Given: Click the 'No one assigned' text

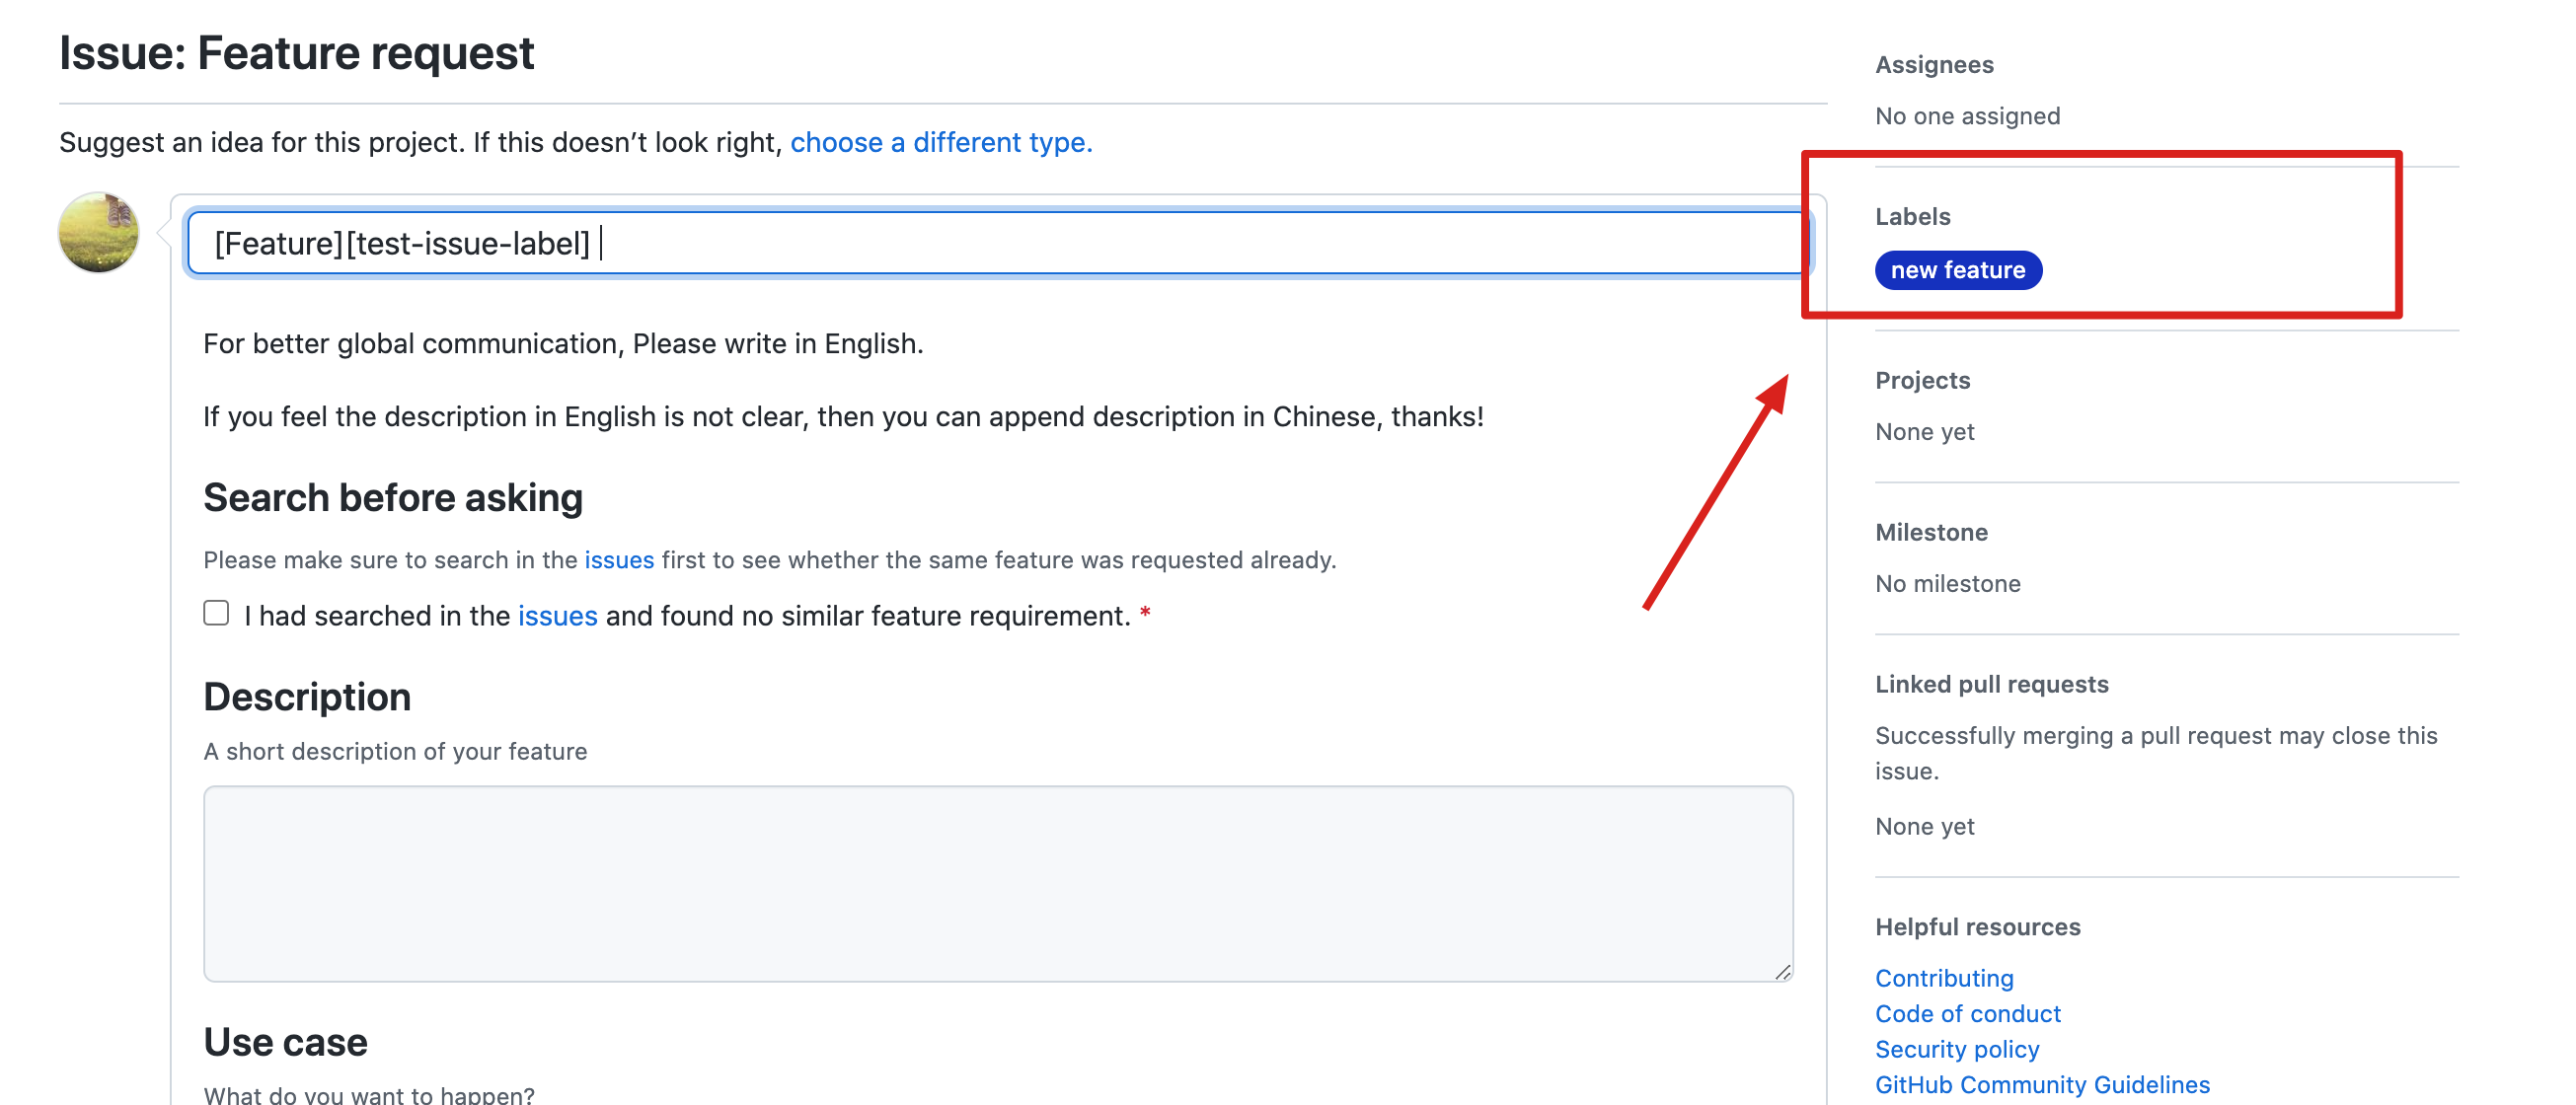Looking at the screenshot, I should click(x=1966, y=116).
